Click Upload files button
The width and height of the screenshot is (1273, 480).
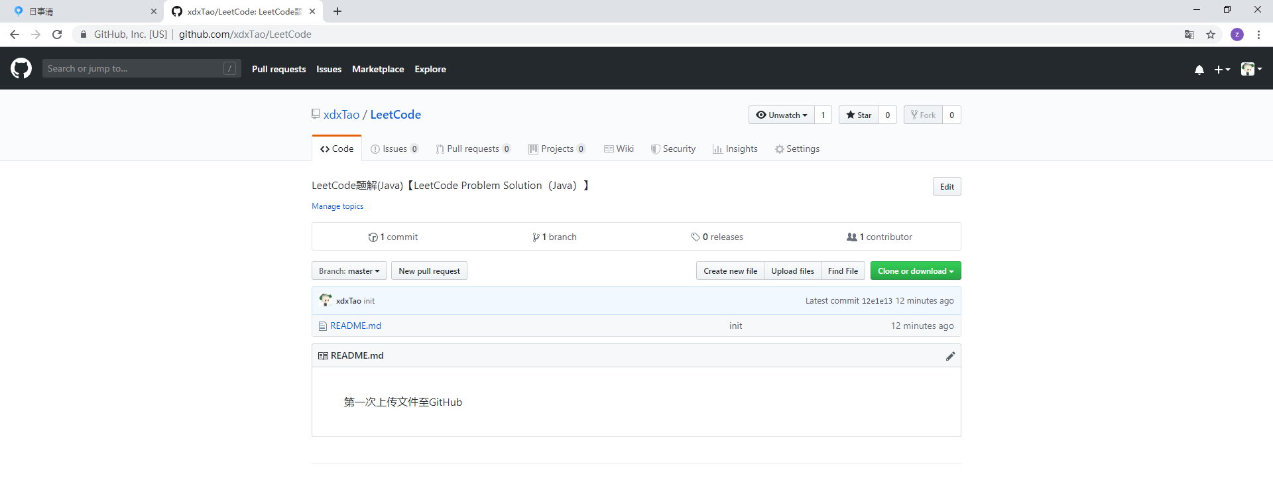(792, 270)
